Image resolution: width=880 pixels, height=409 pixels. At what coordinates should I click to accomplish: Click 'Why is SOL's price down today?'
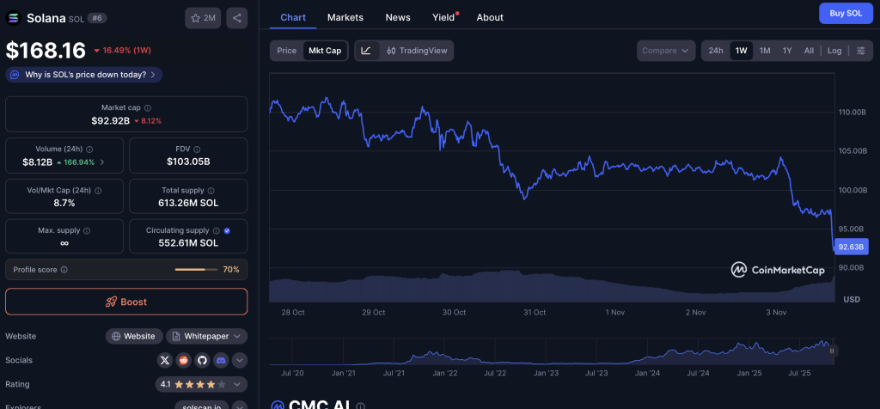click(85, 75)
